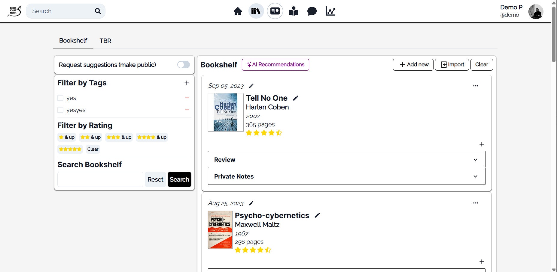Open more options for Psycho-cybernetics
This screenshot has width=557, height=272.
pos(476,203)
